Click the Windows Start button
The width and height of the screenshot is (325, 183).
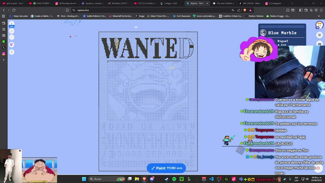(84, 179)
